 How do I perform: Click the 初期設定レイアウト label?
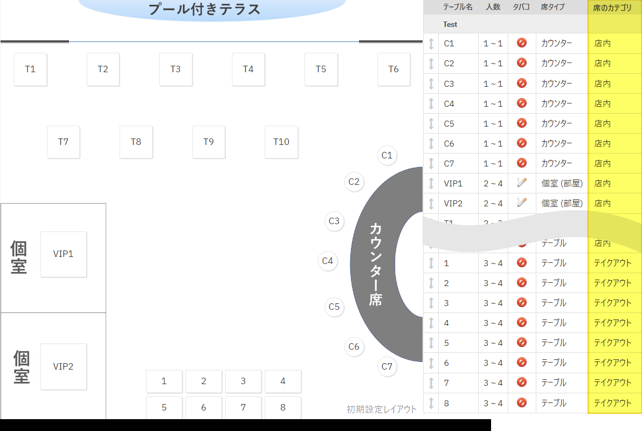click(381, 409)
